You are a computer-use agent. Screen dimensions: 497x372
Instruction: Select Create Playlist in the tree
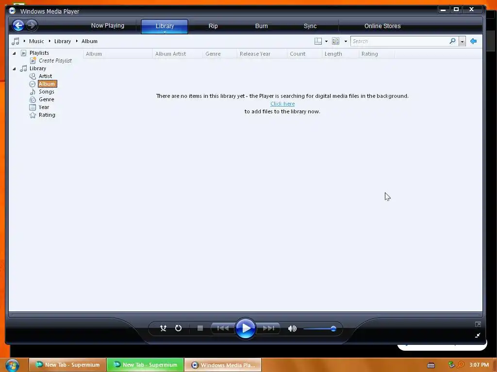coord(55,61)
